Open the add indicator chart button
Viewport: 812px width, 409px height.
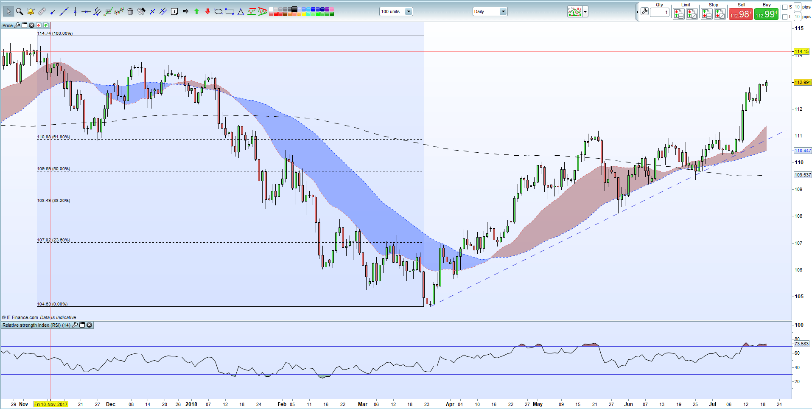575,11
